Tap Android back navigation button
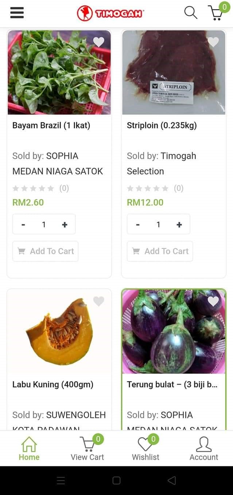Viewport: 233px width, 495px height. [171, 480]
